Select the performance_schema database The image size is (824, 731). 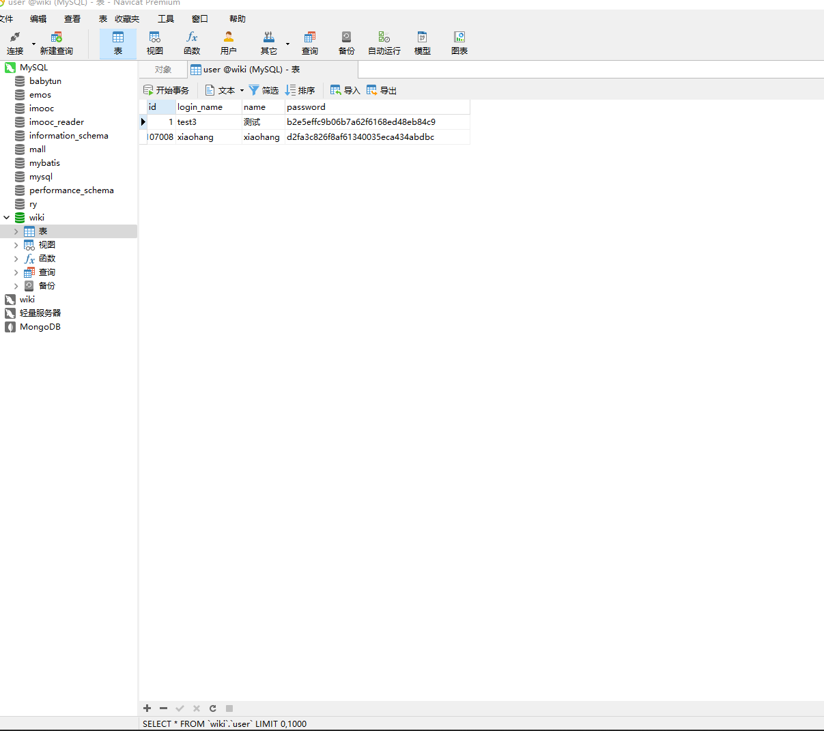click(x=71, y=190)
